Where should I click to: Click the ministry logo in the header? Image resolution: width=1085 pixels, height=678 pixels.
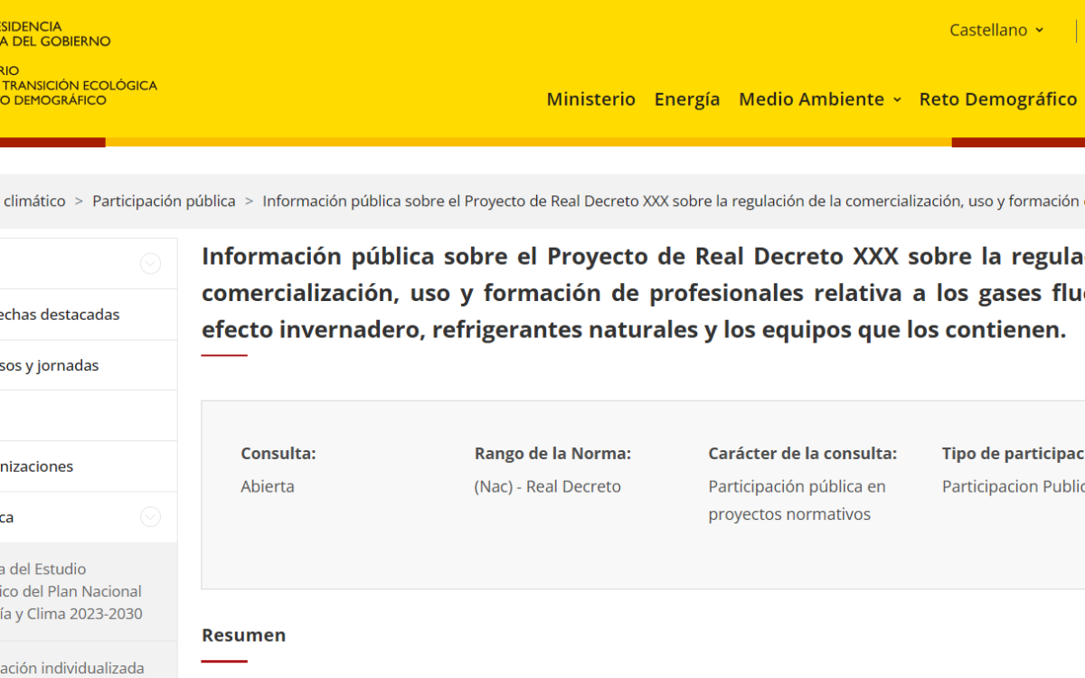point(72,63)
